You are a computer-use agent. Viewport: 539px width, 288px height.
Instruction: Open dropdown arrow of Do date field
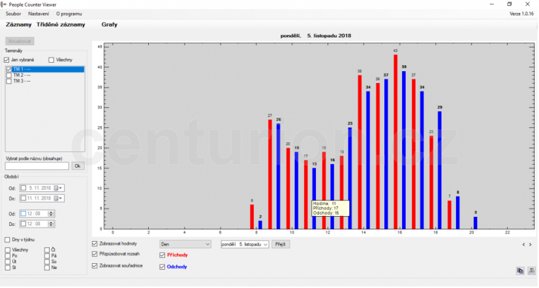pos(61,199)
